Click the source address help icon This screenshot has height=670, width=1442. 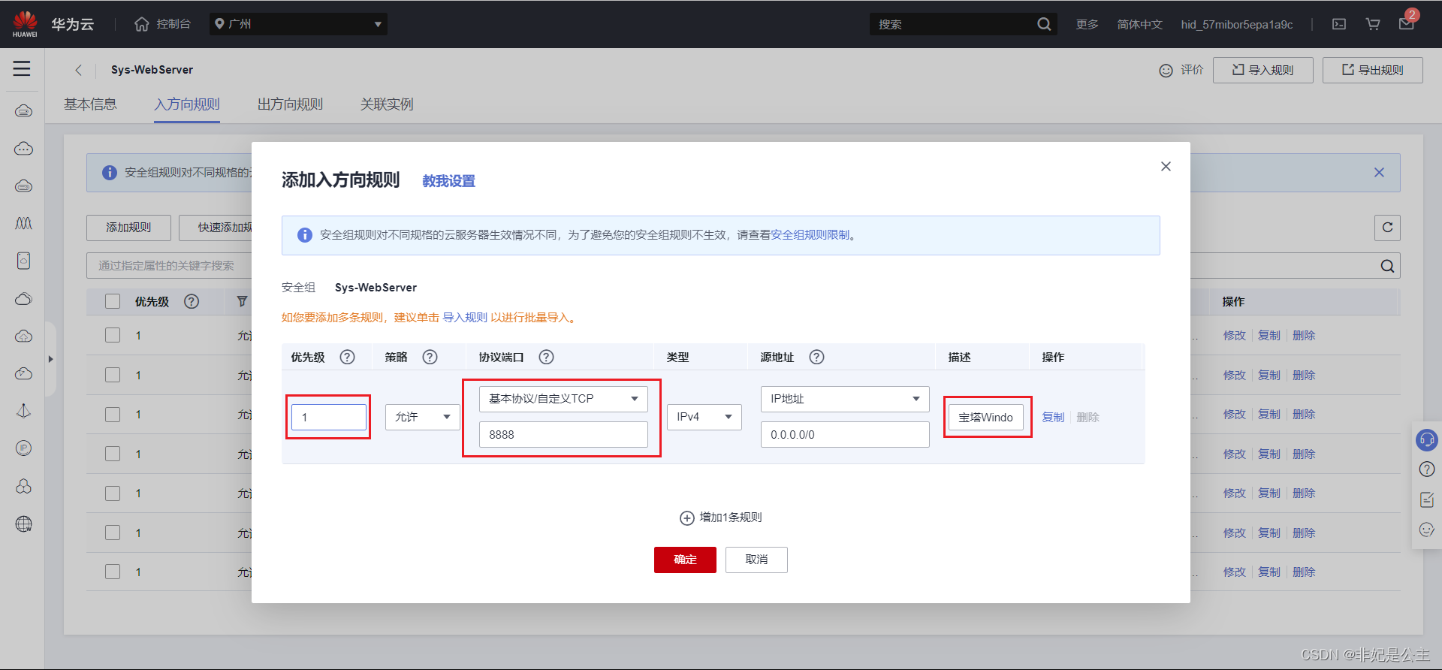coord(816,357)
